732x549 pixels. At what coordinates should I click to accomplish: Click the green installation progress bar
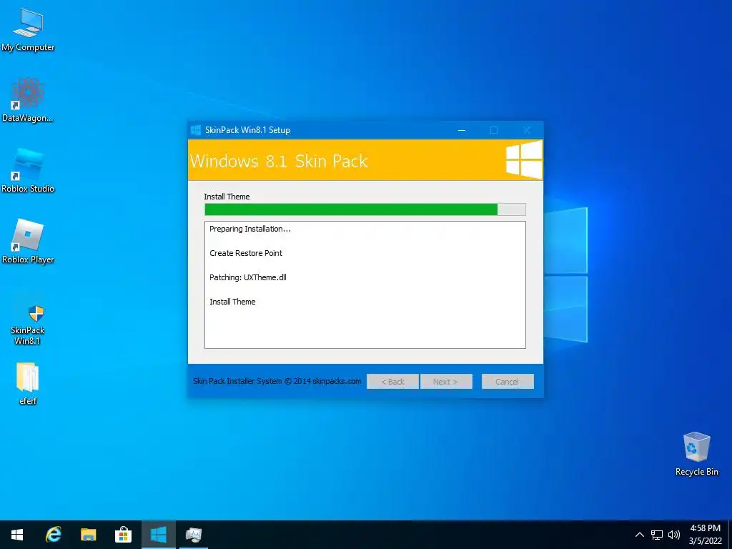pyautogui.click(x=365, y=209)
